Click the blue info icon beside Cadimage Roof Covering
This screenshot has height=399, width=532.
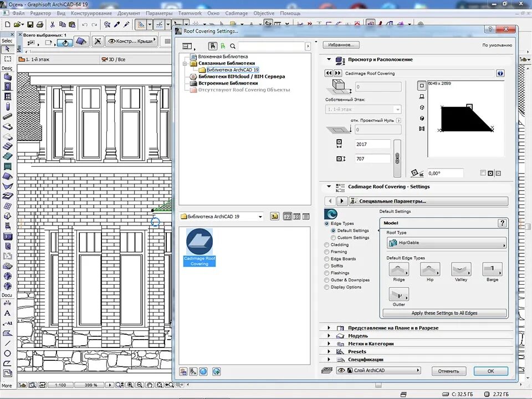[500, 73]
